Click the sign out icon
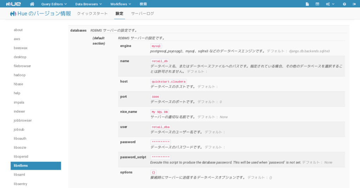Viewport: 360px width, 188px height. coord(354,4)
